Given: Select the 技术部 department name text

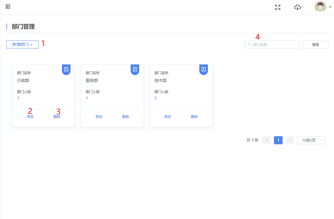Looking at the screenshot, I should 160,80.
